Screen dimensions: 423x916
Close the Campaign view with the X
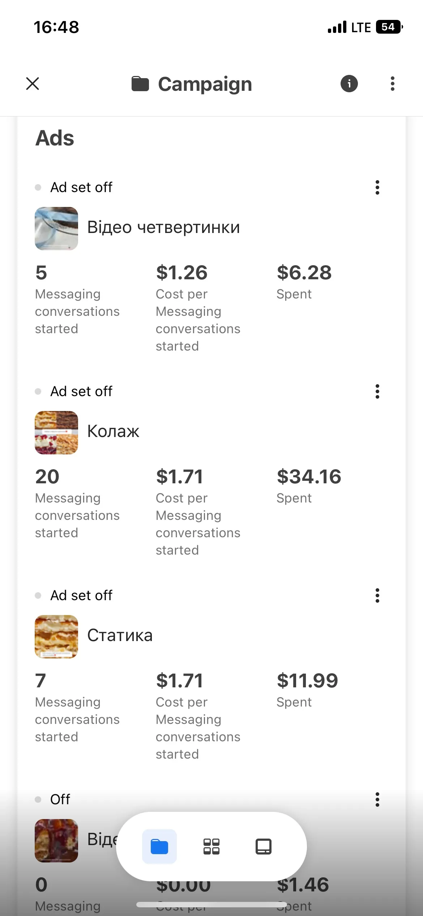tap(33, 84)
